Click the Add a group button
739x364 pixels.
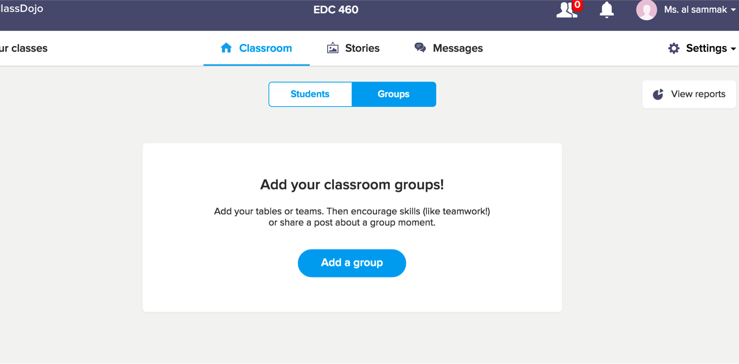(x=351, y=263)
